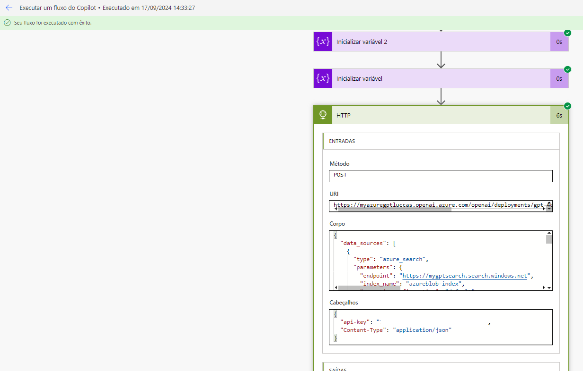The image size is (583, 372).
Task: Click the Corpo vertical scrollbar thumb
Action: [549, 239]
